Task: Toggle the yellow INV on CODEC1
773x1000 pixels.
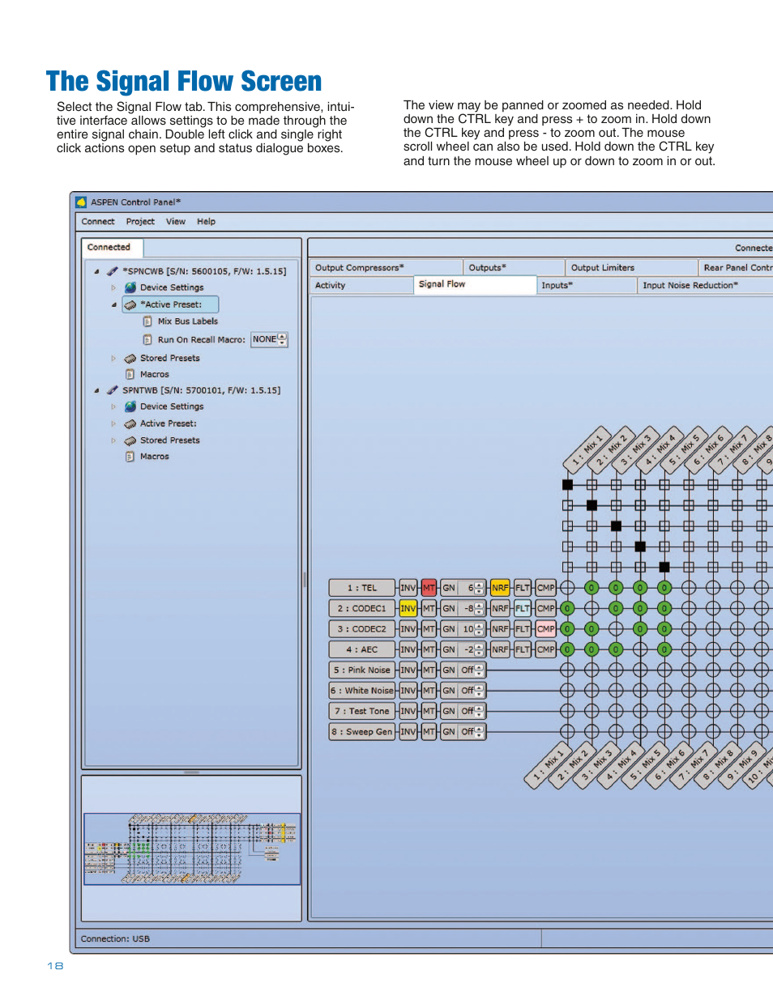Action: (x=408, y=608)
